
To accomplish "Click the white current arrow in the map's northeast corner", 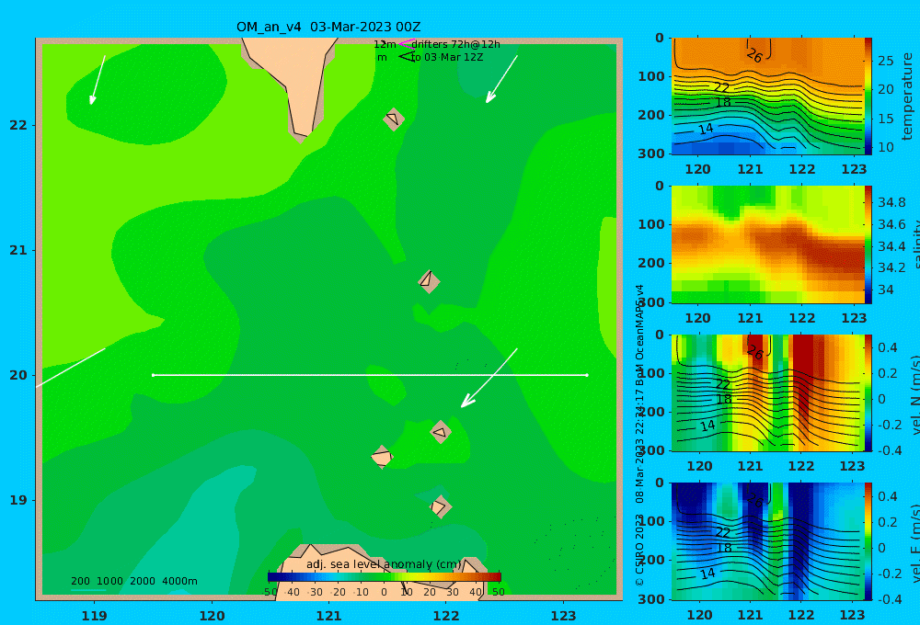I will click(x=501, y=79).
